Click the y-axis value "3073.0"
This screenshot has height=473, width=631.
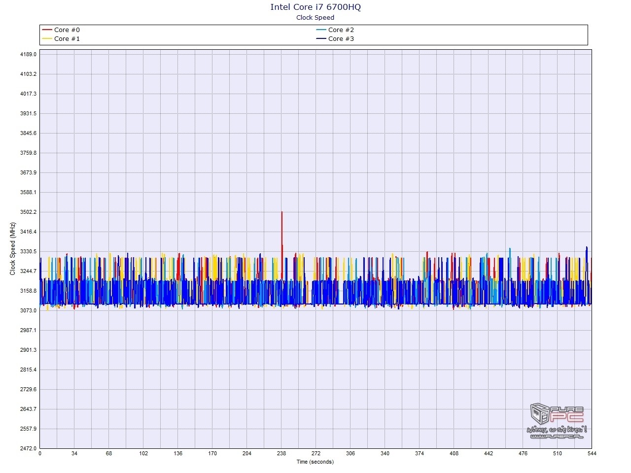tap(28, 310)
